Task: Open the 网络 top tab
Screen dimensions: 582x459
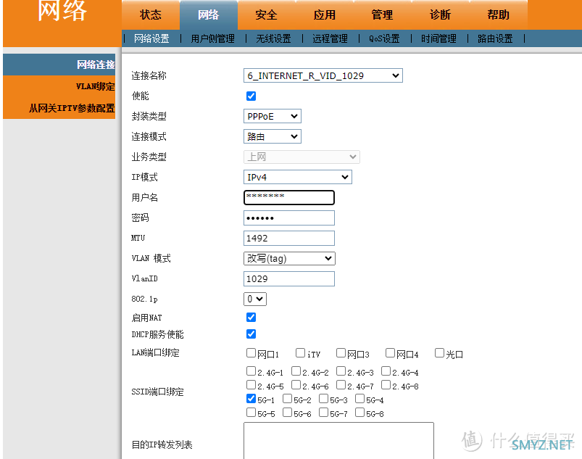Action: coord(209,15)
